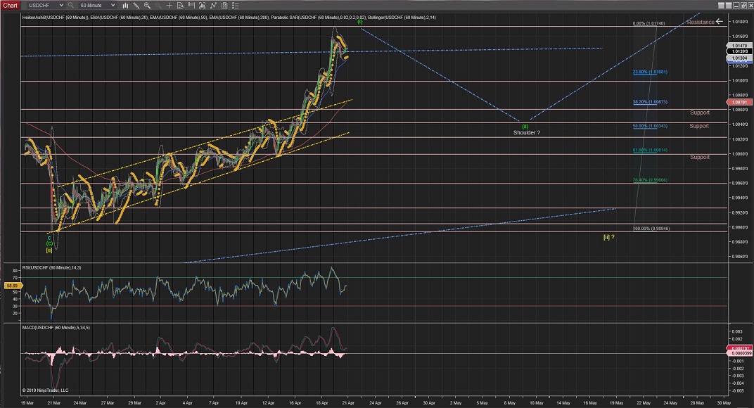The height and width of the screenshot is (408, 754).
Task: Minimize the chart window
Action: coord(736,6)
